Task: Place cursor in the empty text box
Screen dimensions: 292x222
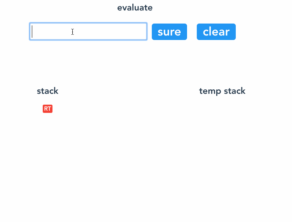Action: pyautogui.click(x=88, y=31)
